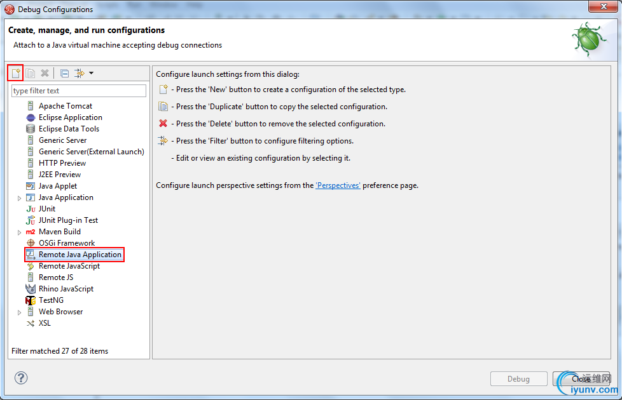622x400 pixels.
Task: Expand the Maven Build tree node
Action: tap(19, 232)
